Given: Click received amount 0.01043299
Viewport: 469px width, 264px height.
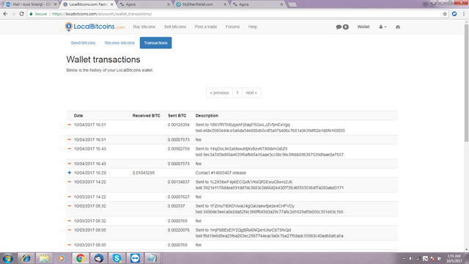Looking at the screenshot, I should [144, 173].
